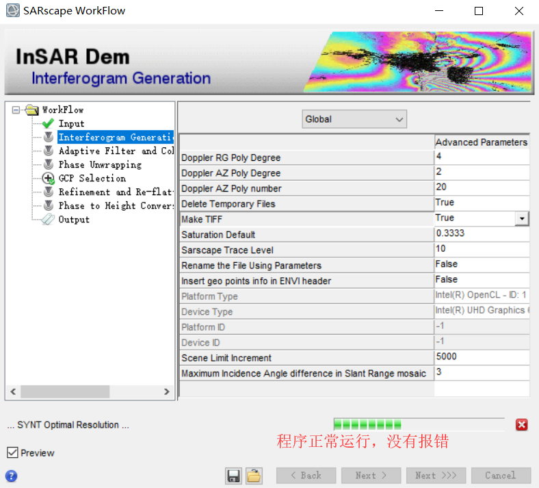Select the Output workflow step
The image size is (539, 488).
74,219
